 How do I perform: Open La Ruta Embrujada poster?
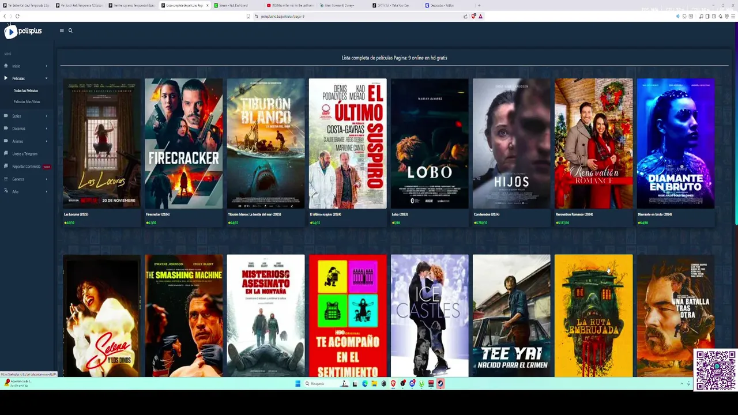pos(593,316)
